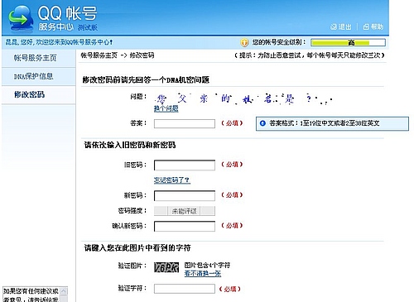This screenshot has height=302, width=414.
Task: Click the 换个问题 link
Action: click(x=166, y=108)
